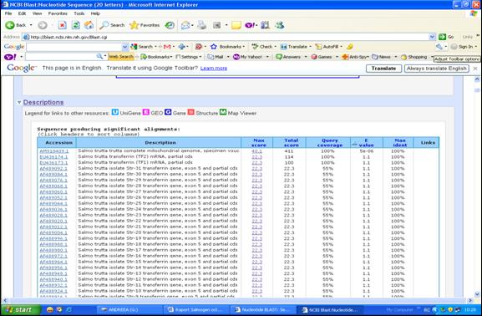482x316 pixels.
Task: Collapse the Descriptions section triangle
Action: [x=19, y=103]
